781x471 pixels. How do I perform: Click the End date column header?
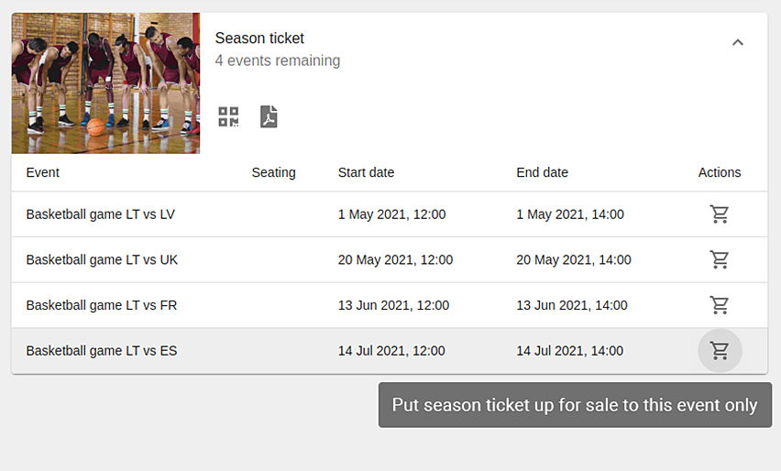[542, 172]
